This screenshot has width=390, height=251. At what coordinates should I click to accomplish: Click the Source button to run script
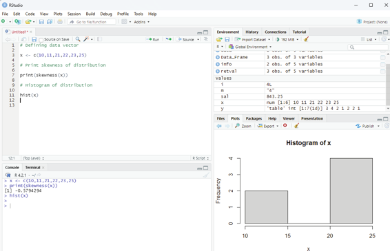185,39
